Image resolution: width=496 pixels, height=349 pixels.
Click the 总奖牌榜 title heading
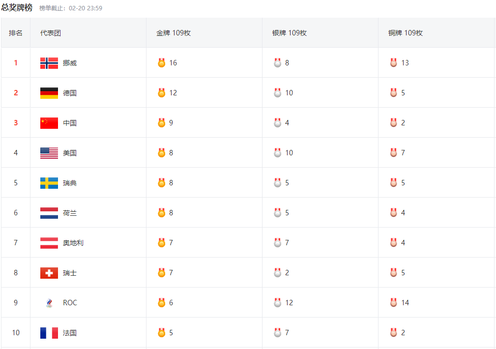pos(17,8)
